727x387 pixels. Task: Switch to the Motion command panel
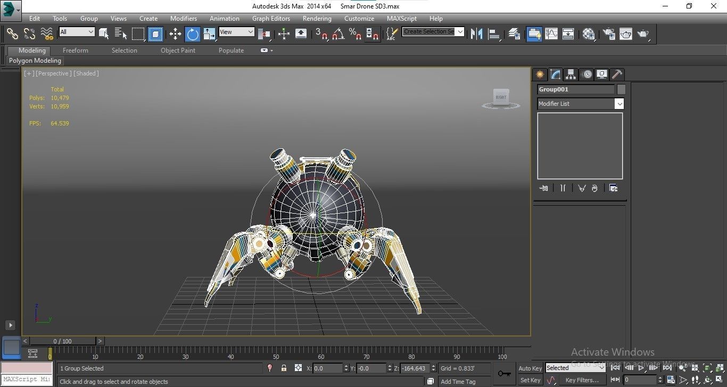pos(586,74)
